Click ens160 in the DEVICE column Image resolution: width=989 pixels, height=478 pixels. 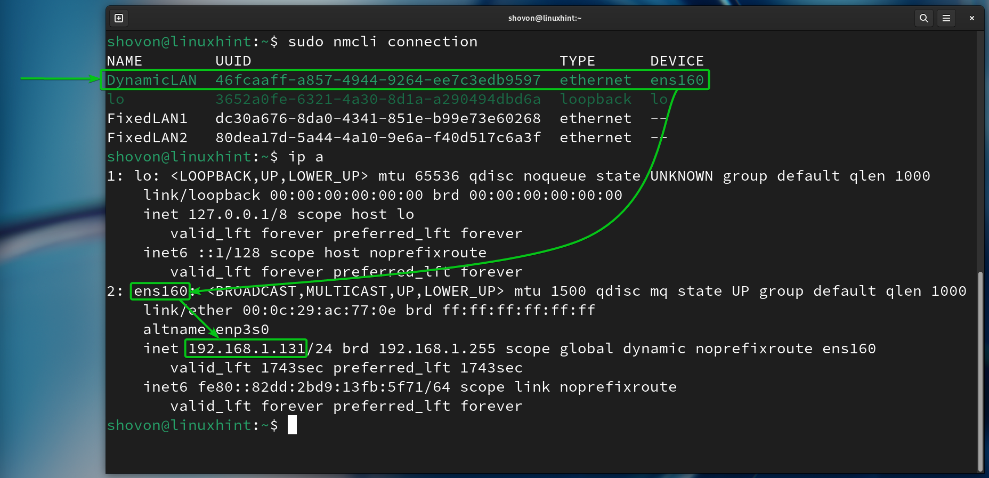[x=677, y=80]
